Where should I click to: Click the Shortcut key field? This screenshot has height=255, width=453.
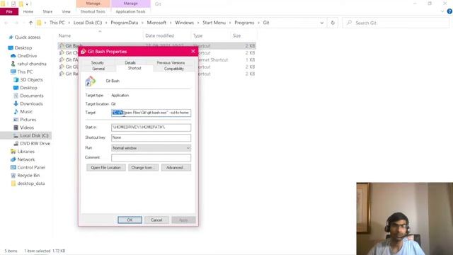pos(151,137)
